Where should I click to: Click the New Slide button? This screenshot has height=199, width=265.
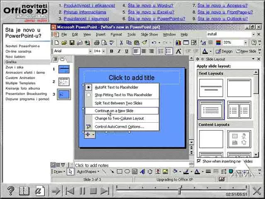pos(246,51)
